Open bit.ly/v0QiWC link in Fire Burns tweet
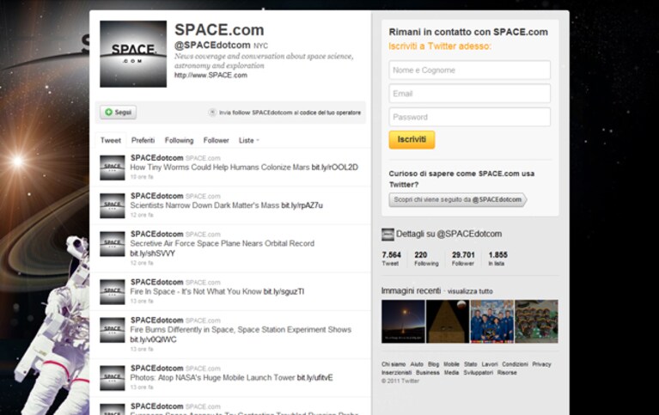This screenshot has height=415, width=659. click(154, 339)
